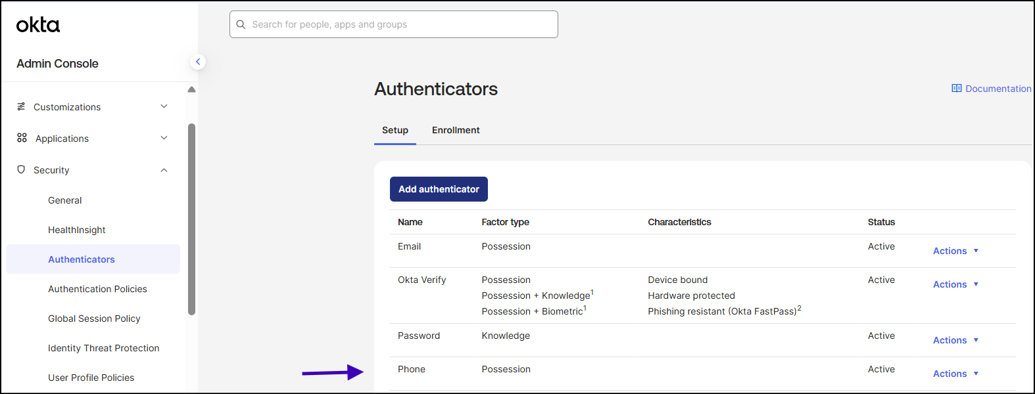
Task: Expand the Applications menu chevron
Action: [x=164, y=138]
